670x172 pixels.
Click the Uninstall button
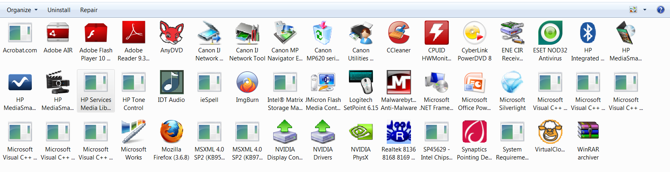pos(59,10)
